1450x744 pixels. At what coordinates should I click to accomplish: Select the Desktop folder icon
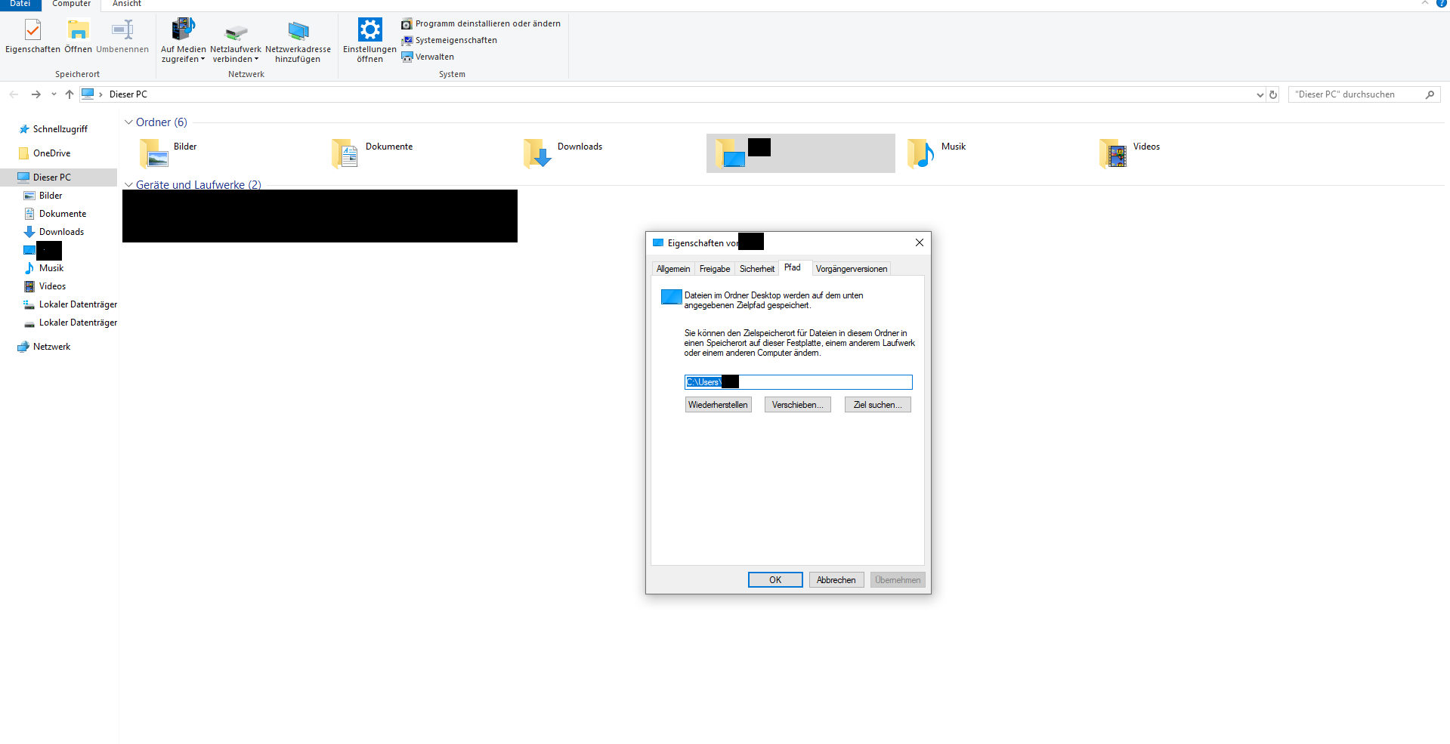(730, 153)
